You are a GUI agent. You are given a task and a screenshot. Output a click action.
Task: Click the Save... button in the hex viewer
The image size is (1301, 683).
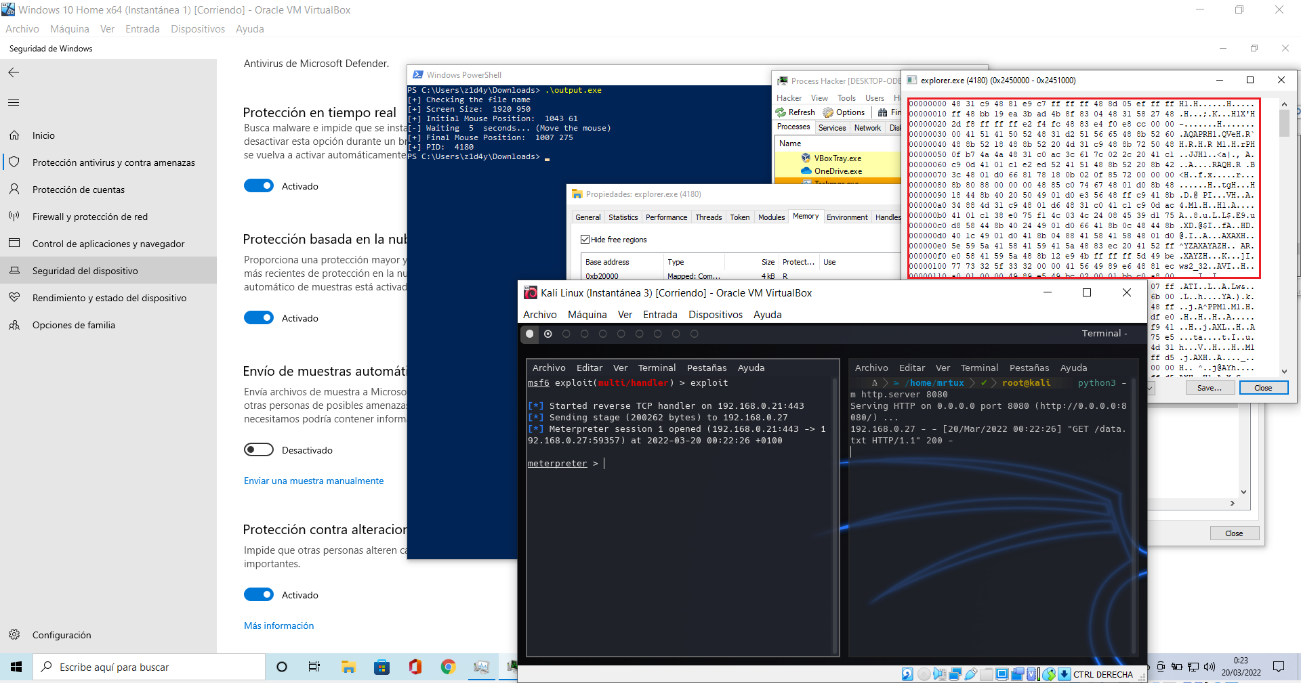tap(1210, 388)
